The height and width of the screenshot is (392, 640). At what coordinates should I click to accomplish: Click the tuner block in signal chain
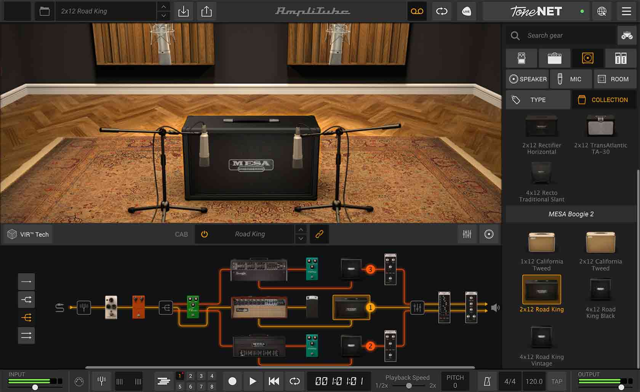[x=84, y=307]
